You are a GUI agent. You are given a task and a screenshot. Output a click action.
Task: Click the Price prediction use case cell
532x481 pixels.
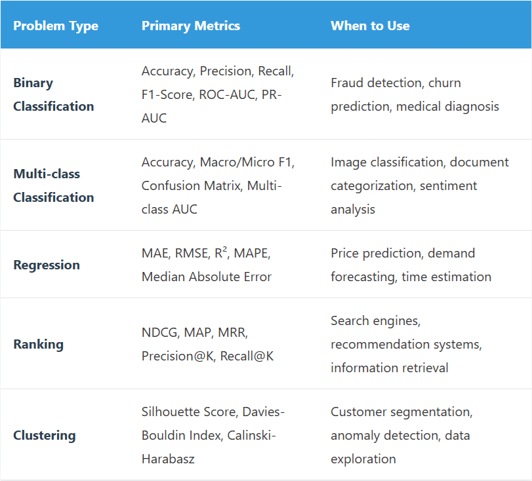[x=411, y=265]
